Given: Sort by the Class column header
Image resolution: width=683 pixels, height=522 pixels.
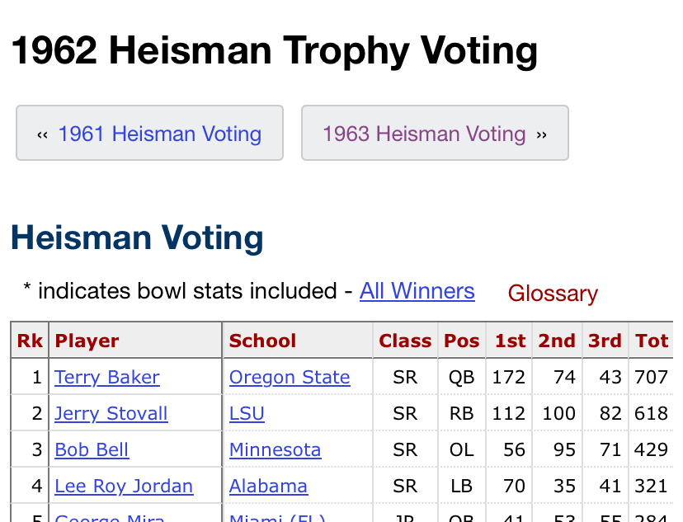Looking at the screenshot, I should point(405,341).
